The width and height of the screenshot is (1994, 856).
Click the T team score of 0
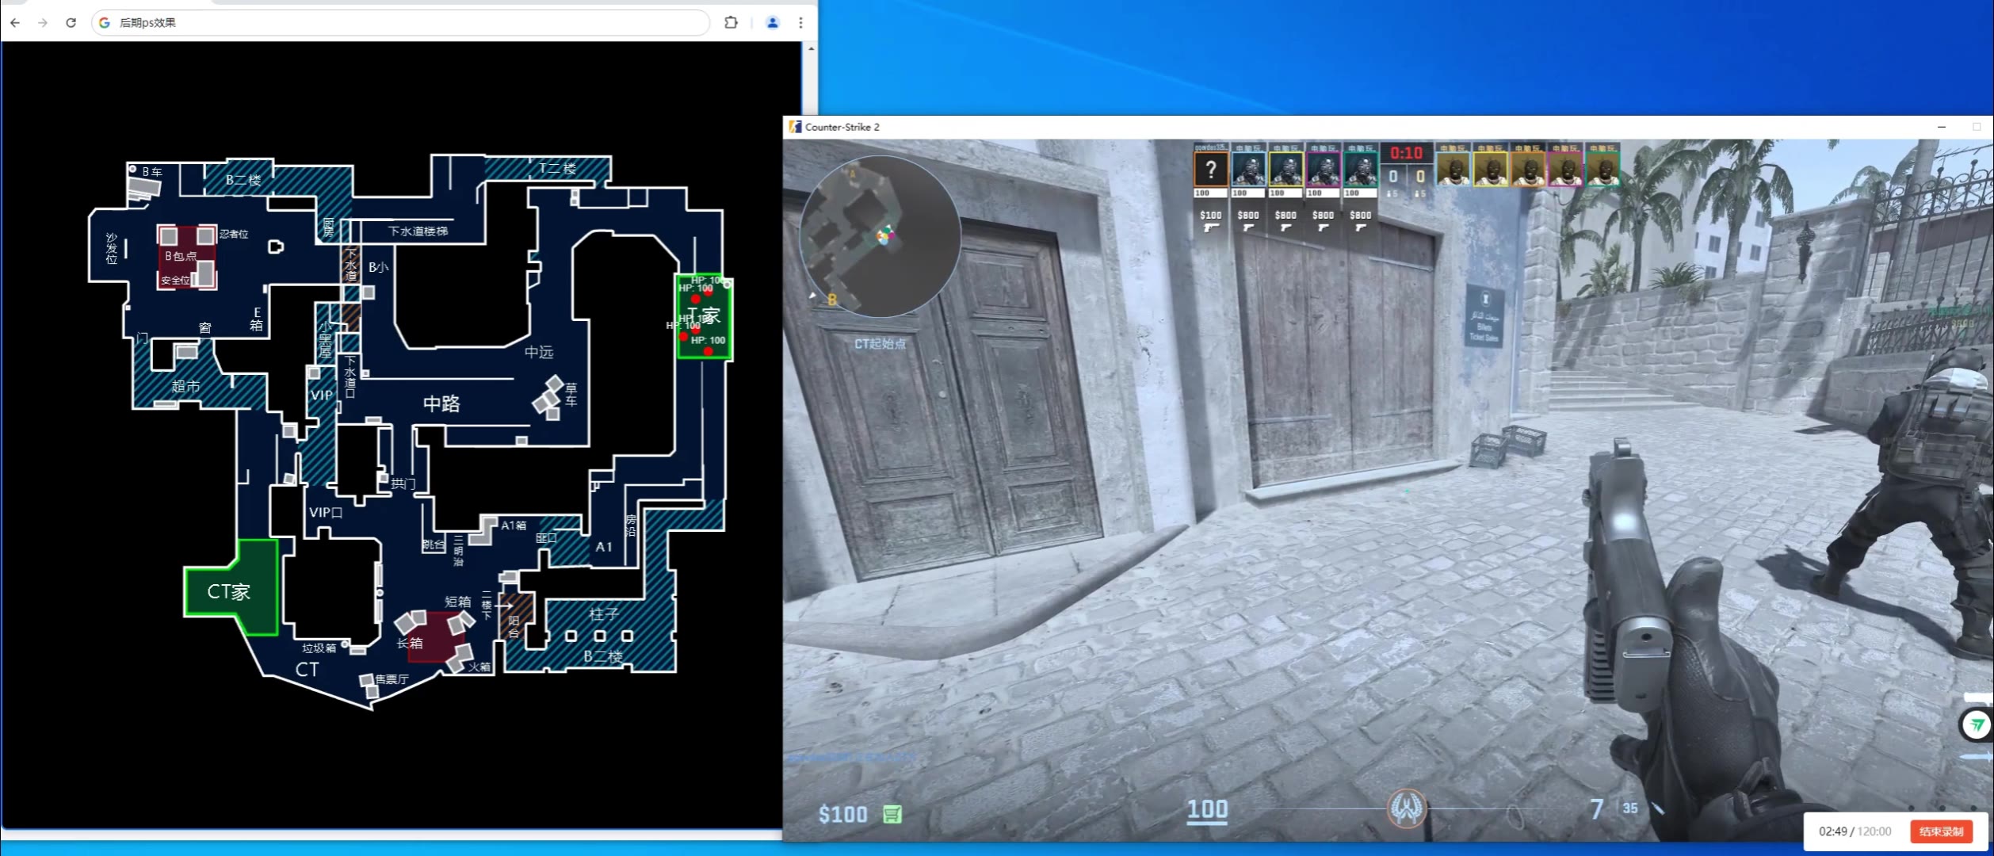[x=1420, y=177]
